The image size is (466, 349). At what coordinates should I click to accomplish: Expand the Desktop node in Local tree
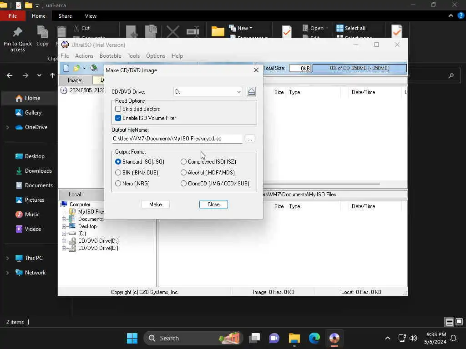pyautogui.click(x=64, y=226)
